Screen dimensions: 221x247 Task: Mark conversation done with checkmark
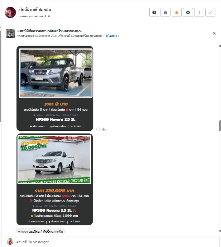(x=210, y=12)
